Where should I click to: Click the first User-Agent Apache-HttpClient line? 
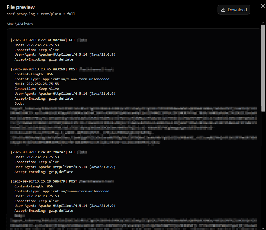65,54
